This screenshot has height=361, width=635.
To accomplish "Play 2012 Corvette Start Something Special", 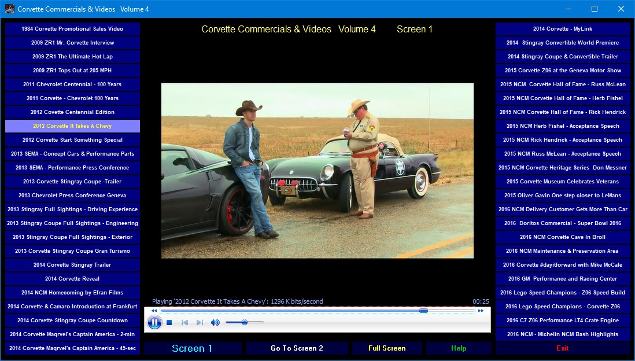I will 72,140.
